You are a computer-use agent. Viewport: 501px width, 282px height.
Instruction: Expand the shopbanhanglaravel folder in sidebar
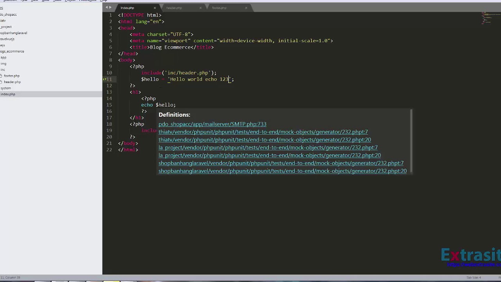[x=13, y=33]
